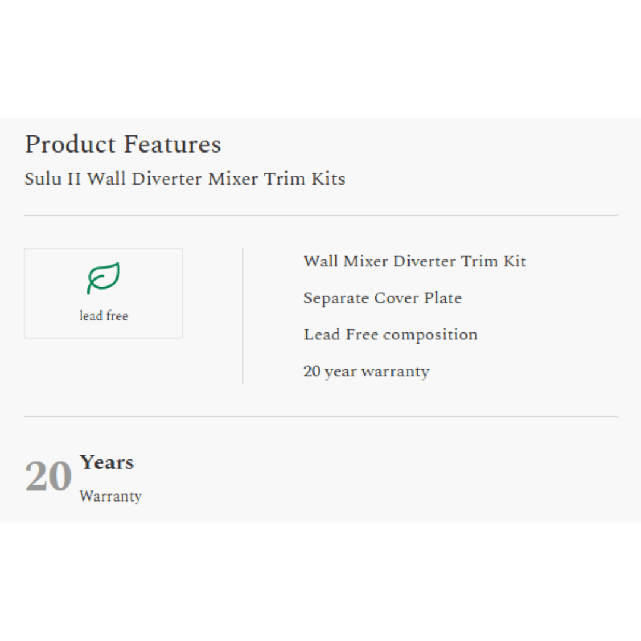
Task: Click the horizontal divider below the subtitle
Action: click(x=320, y=215)
